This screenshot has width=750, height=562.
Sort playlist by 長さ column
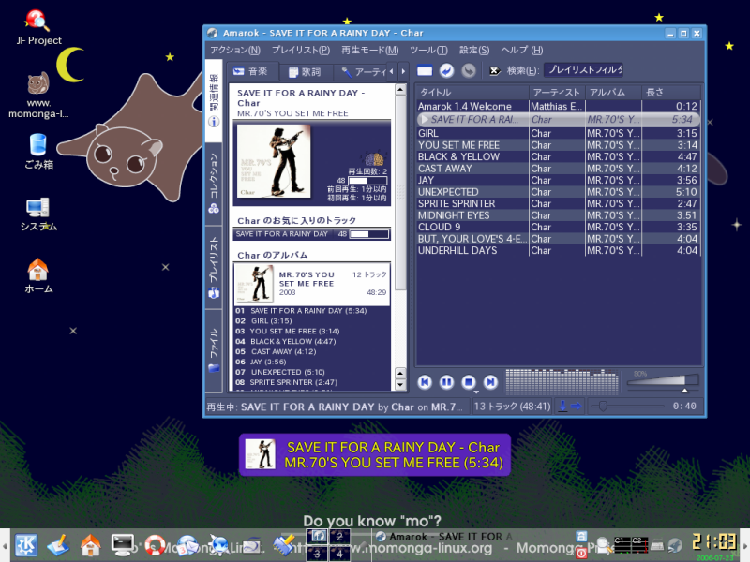[x=671, y=92]
